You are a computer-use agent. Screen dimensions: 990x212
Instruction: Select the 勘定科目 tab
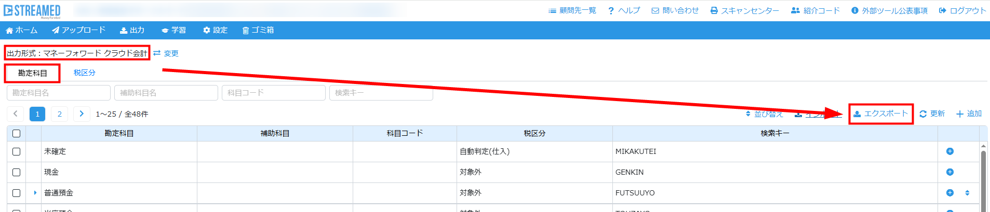32,73
